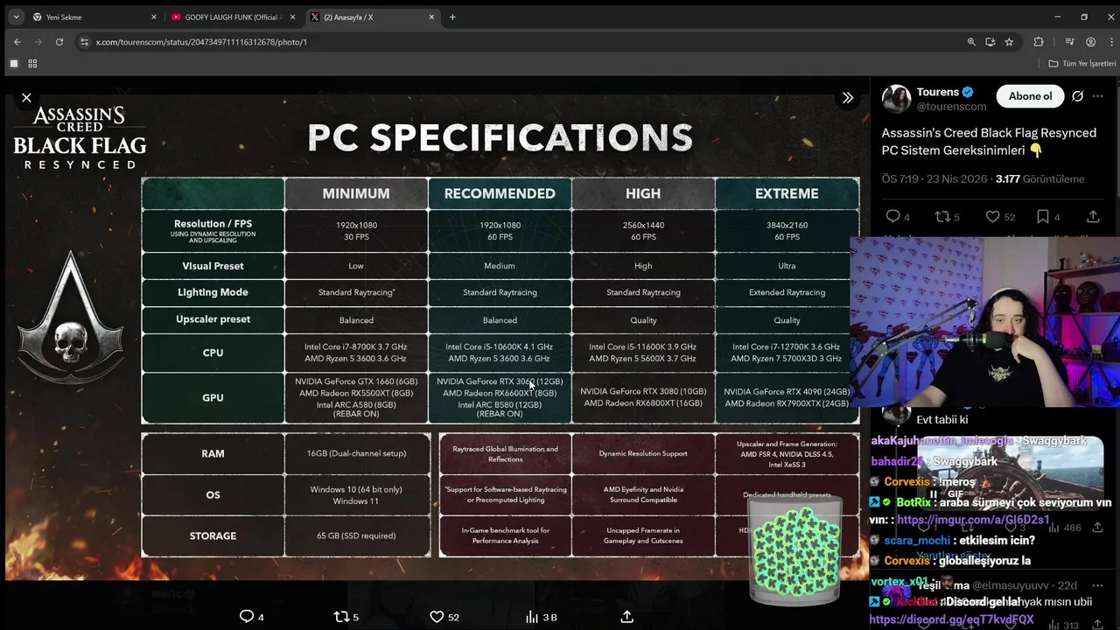Image resolution: width=1120 pixels, height=630 pixels.
Task: Open Chrome profile avatar icon
Action: 1090,41
